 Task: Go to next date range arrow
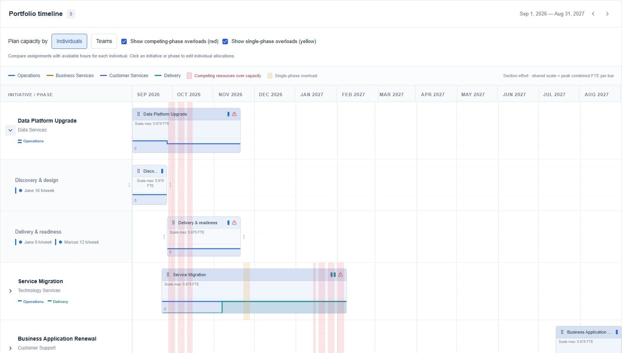[x=607, y=14]
